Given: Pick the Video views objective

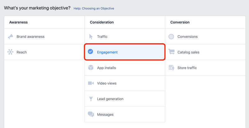Looking at the screenshot, I should click(107, 83).
